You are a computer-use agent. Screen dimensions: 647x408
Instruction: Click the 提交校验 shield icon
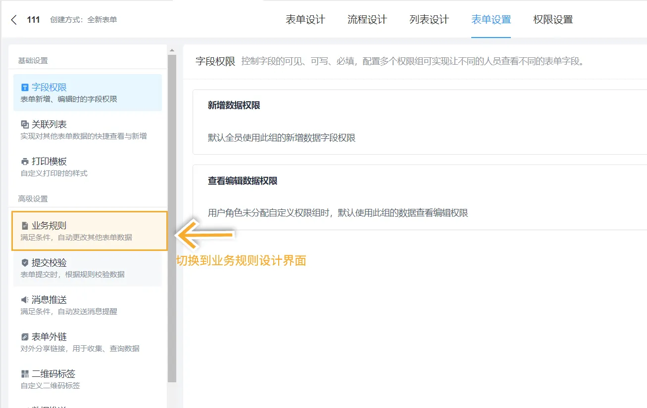25,263
